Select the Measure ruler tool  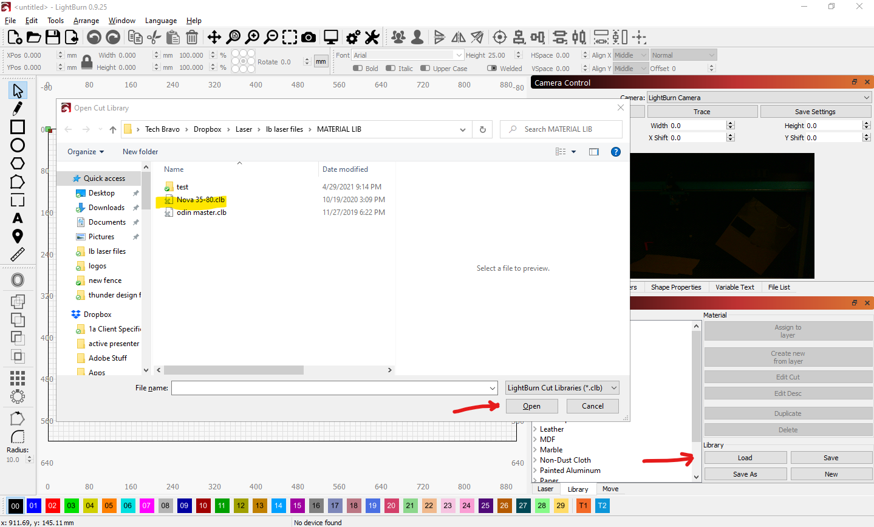click(x=18, y=254)
